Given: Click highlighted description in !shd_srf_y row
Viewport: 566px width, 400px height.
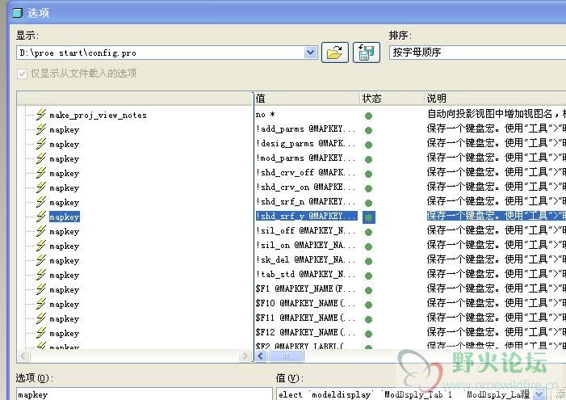Looking at the screenshot, I should [x=496, y=216].
